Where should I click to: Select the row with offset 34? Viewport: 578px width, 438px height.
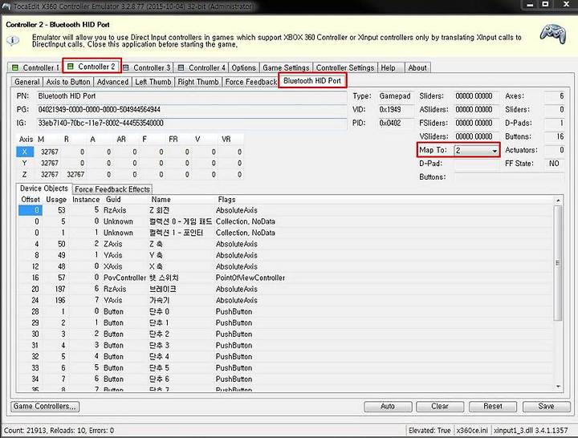[x=286, y=379]
